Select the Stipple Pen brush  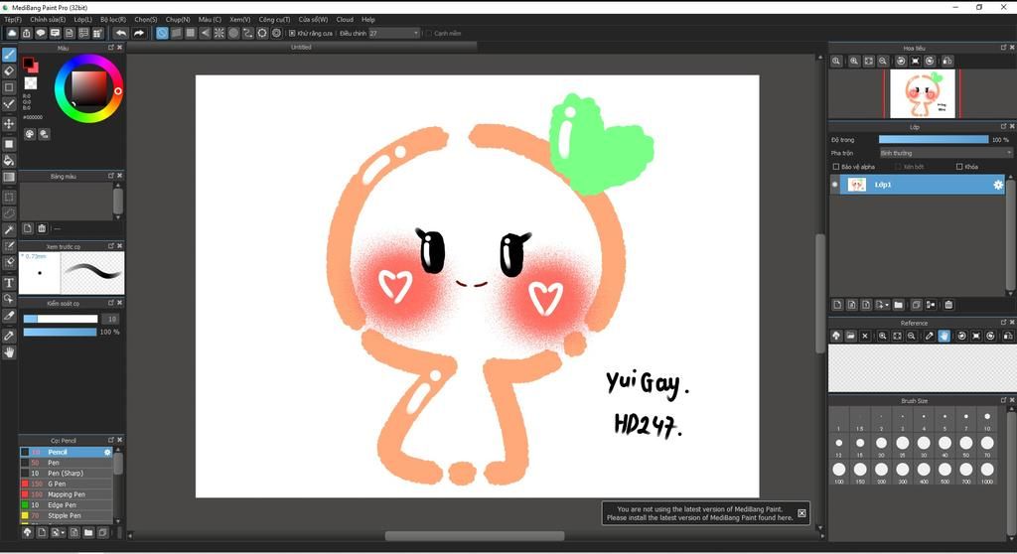pos(67,515)
